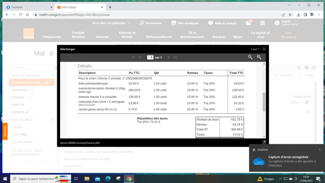This screenshot has width=325, height=183.
Task: Open the Eliane folder
Action: point(18,127)
